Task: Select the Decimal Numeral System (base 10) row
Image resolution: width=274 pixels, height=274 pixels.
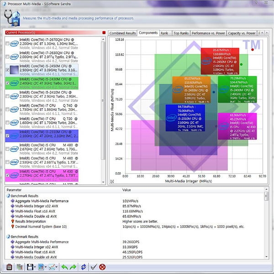Action: (x=135, y=227)
